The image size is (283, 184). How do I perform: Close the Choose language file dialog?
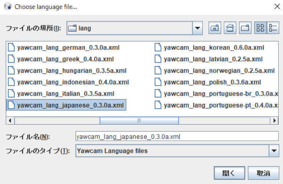pos(277,7)
